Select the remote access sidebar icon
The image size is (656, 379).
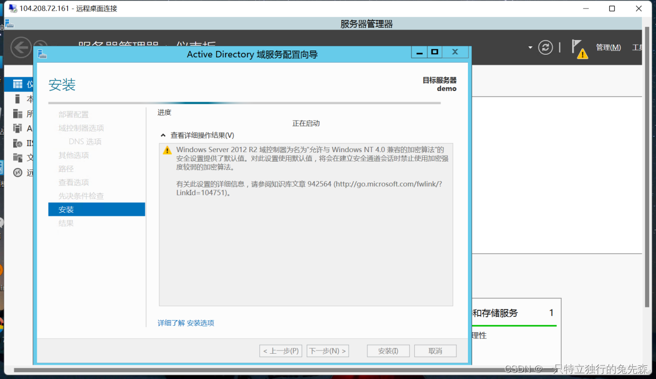point(18,173)
